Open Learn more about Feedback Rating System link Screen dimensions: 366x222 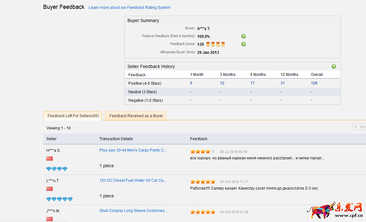click(x=129, y=8)
